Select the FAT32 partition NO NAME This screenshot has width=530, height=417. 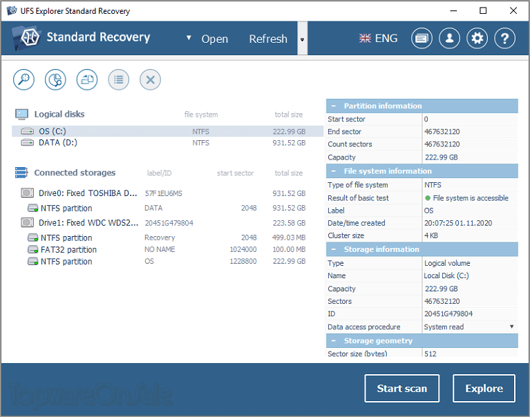pyautogui.click(x=168, y=249)
